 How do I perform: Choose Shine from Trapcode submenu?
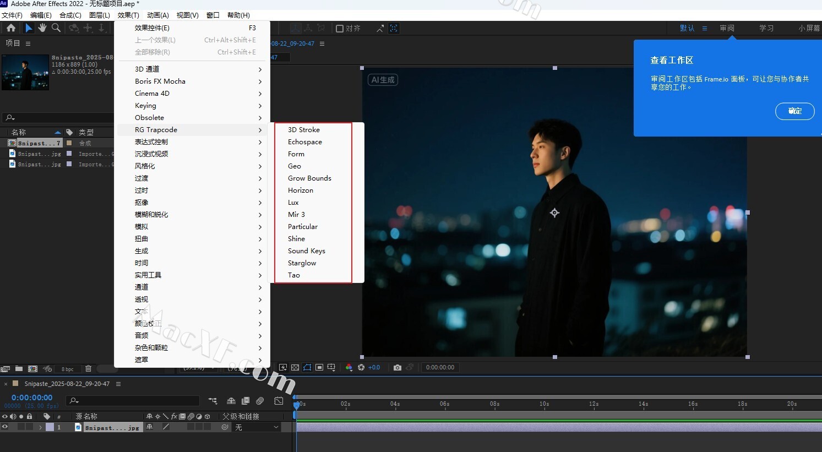(296, 239)
